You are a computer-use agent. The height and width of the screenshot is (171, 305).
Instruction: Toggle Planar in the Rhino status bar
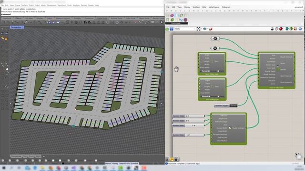click(108, 163)
